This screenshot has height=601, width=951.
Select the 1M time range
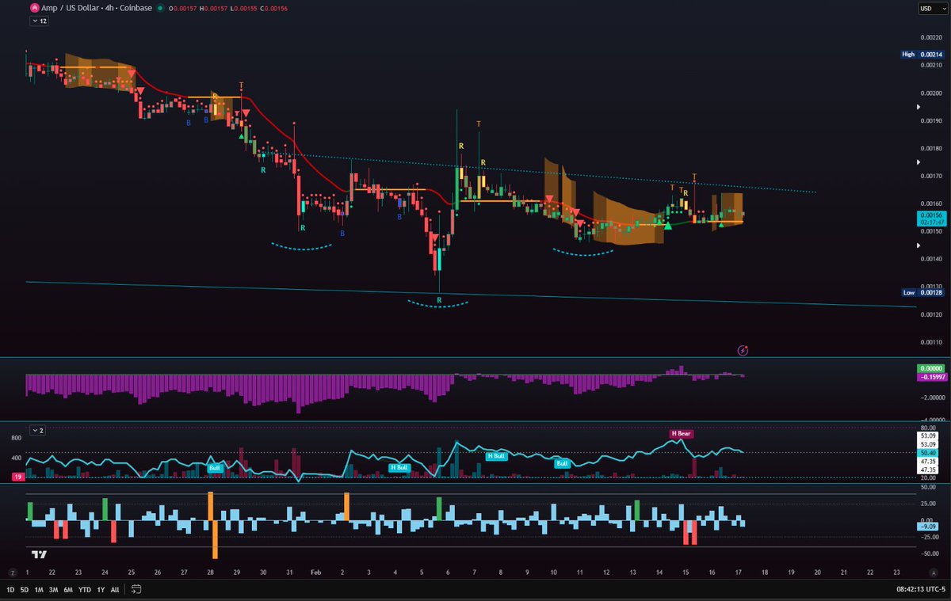[x=40, y=589]
